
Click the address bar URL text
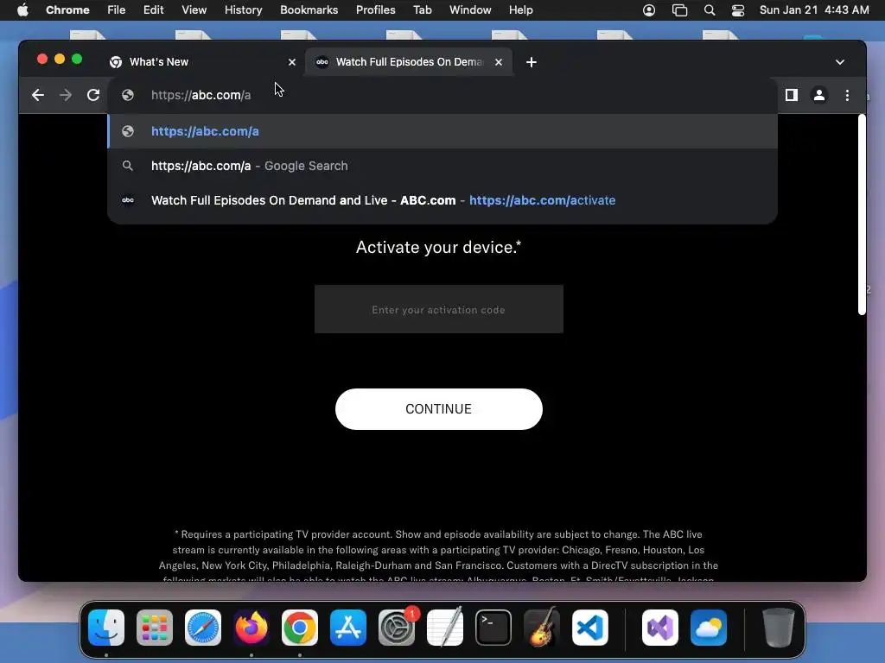[x=201, y=95]
